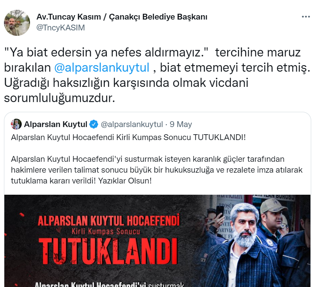Open the Av.Tuncay Kasım display name

pyautogui.click(x=122, y=17)
